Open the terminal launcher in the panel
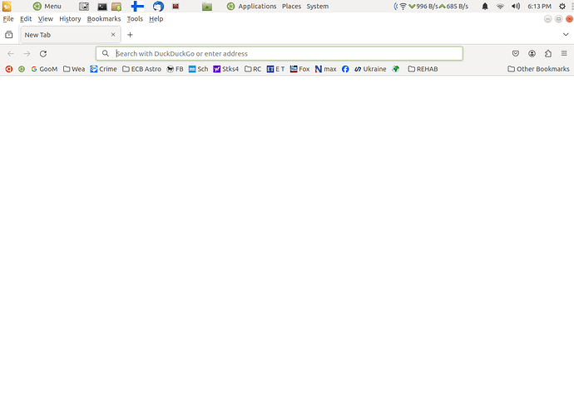 pos(102,7)
